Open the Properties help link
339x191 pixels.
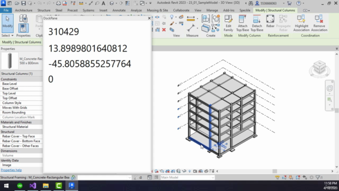11,170
